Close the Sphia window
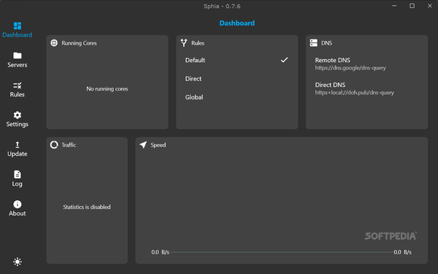This screenshot has width=438, height=274. click(x=430, y=6)
